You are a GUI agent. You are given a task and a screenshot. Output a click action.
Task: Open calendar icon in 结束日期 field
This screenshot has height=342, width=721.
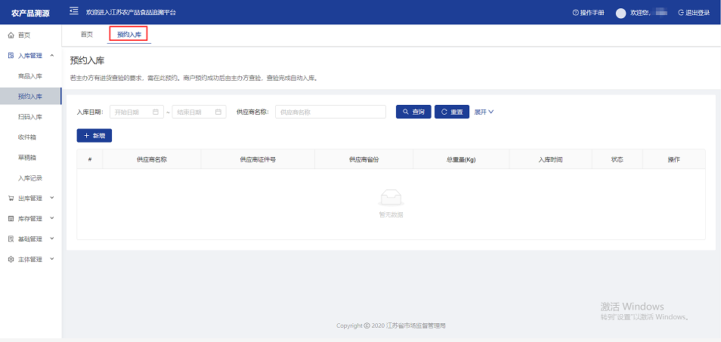point(218,112)
